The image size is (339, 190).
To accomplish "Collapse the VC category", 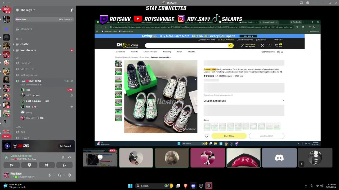I will 18,58.
